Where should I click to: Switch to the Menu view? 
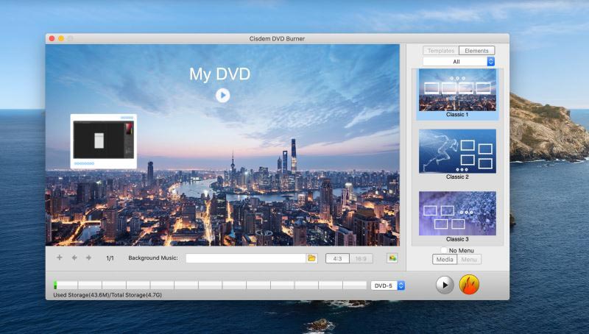click(x=469, y=259)
